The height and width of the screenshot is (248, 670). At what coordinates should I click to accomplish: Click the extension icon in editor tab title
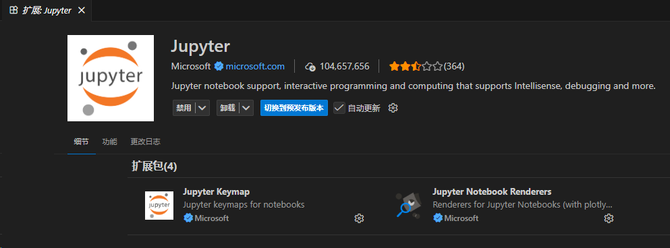[x=13, y=10]
